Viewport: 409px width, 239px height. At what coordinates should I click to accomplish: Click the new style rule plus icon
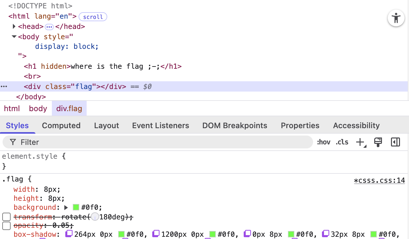(360, 142)
